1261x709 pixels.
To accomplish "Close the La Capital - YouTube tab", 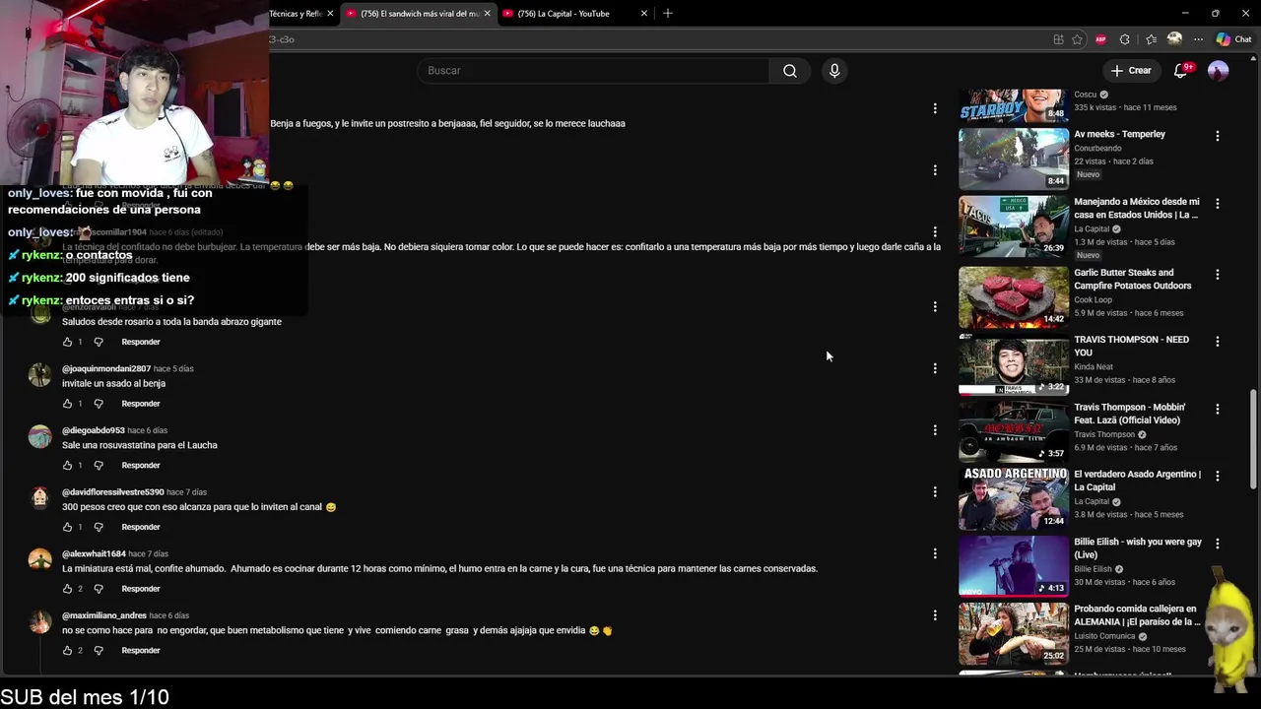I will coord(644,14).
